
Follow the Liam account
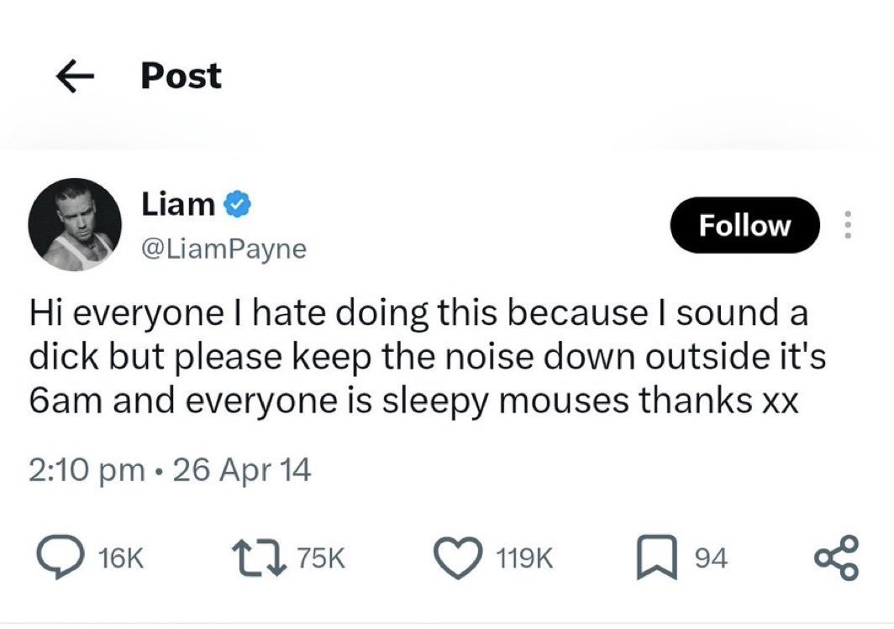[744, 225]
